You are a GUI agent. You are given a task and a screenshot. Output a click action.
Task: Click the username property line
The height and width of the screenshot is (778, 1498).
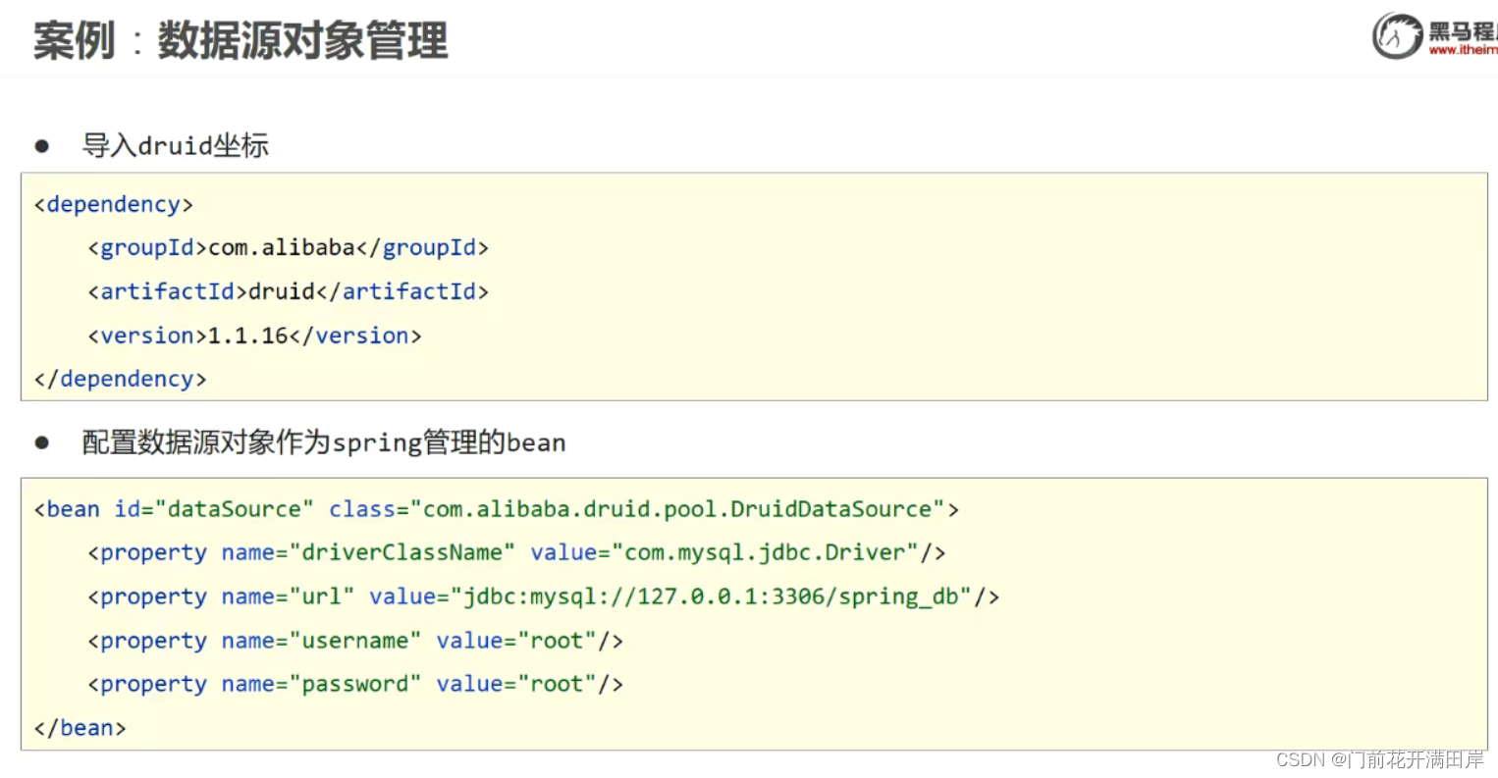click(355, 641)
